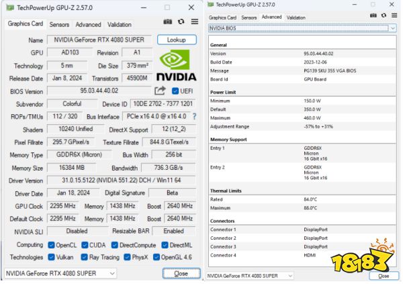Click the Name field showing RTX 4080 SUPER
This screenshot has height=284, width=403.
(x=99, y=40)
